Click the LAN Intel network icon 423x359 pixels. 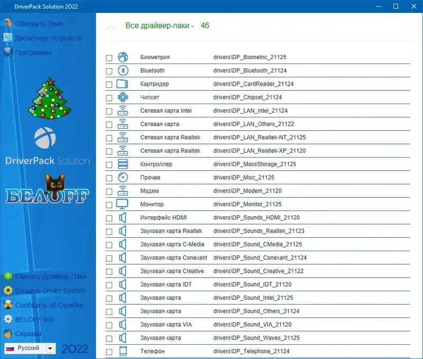pos(123,111)
